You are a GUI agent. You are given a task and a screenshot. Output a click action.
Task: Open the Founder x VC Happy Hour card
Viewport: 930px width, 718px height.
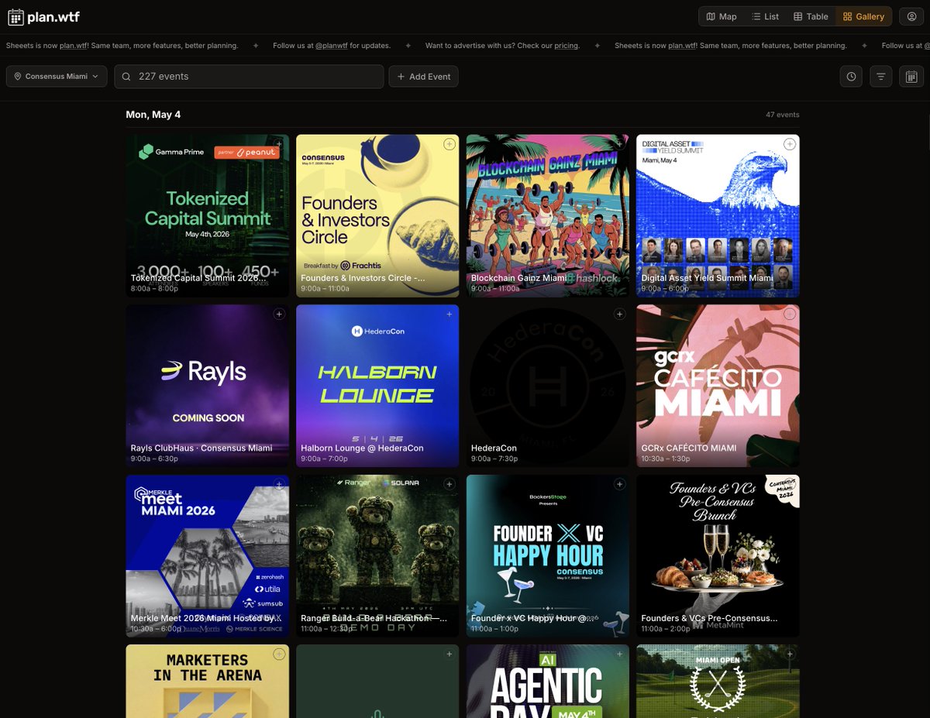(548, 556)
